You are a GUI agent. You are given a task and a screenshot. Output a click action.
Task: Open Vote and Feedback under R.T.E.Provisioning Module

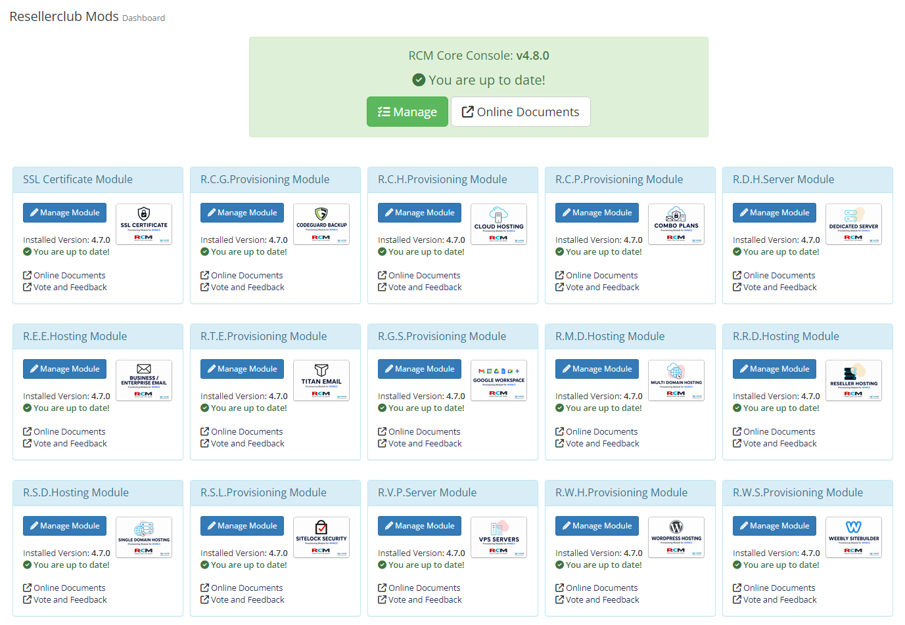[x=243, y=444]
